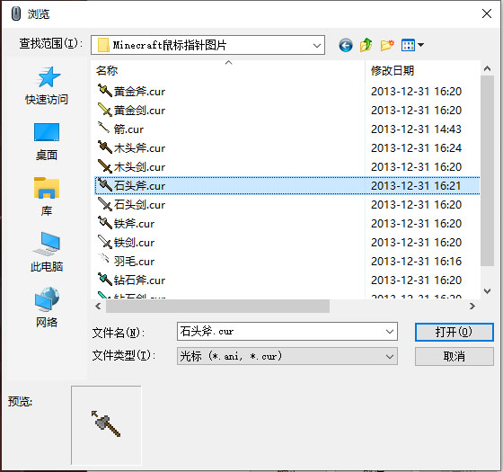Viewport: 503px width, 472px height.
Task: Select the 羽毛.cur file icon
Action: click(x=103, y=259)
